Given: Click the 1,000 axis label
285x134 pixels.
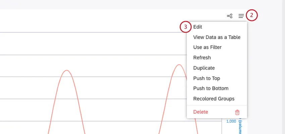Looking at the screenshot, I should click(x=231, y=121).
